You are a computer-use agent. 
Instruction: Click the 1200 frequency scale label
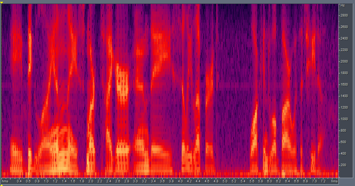[344, 108]
